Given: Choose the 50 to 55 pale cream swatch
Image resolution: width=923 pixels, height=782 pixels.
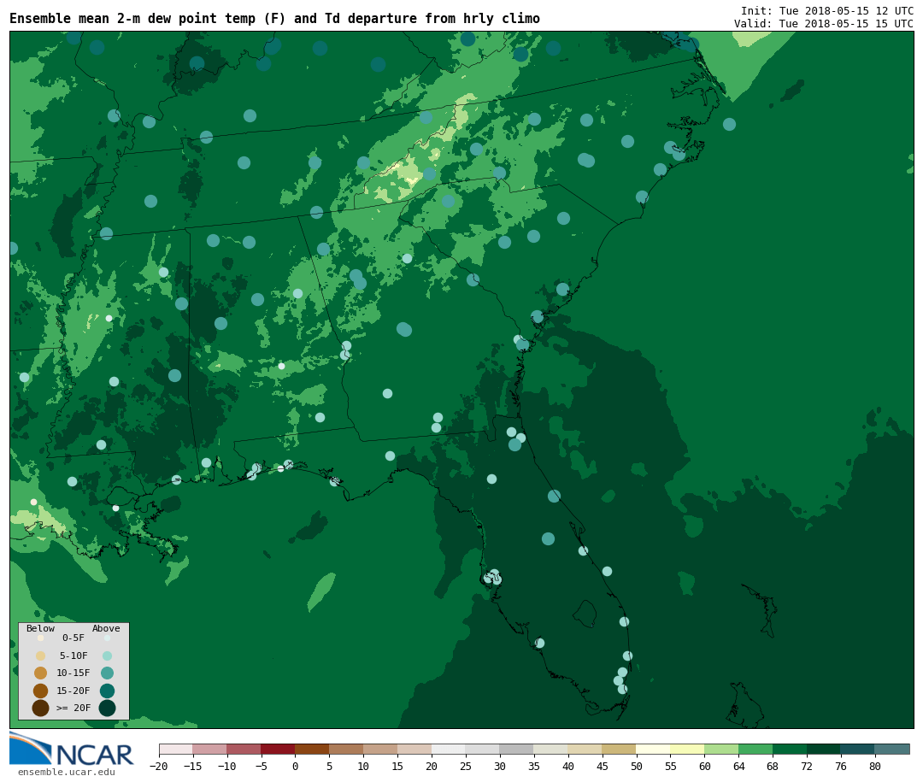Looking at the screenshot, I should click(654, 749).
